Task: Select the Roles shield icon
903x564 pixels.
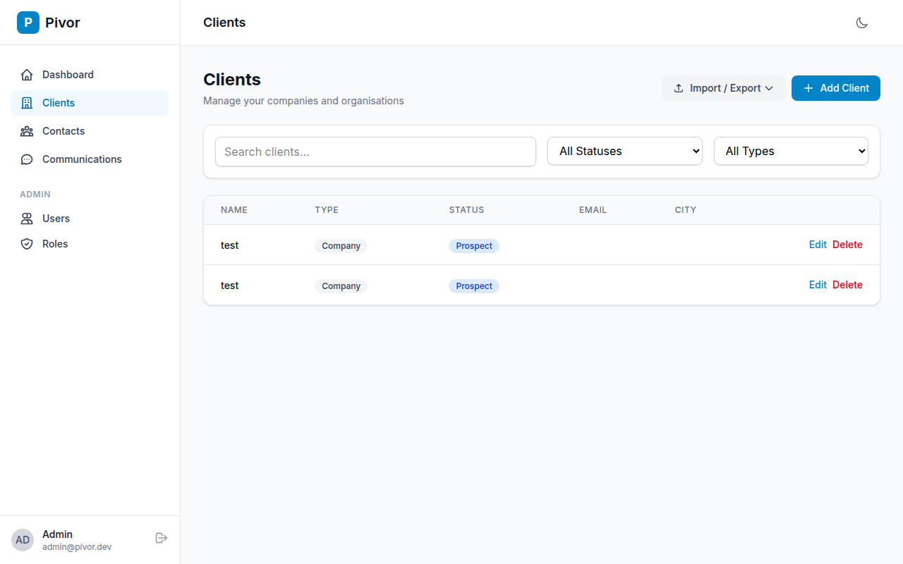Action: pyautogui.click(x=27, y=243)
